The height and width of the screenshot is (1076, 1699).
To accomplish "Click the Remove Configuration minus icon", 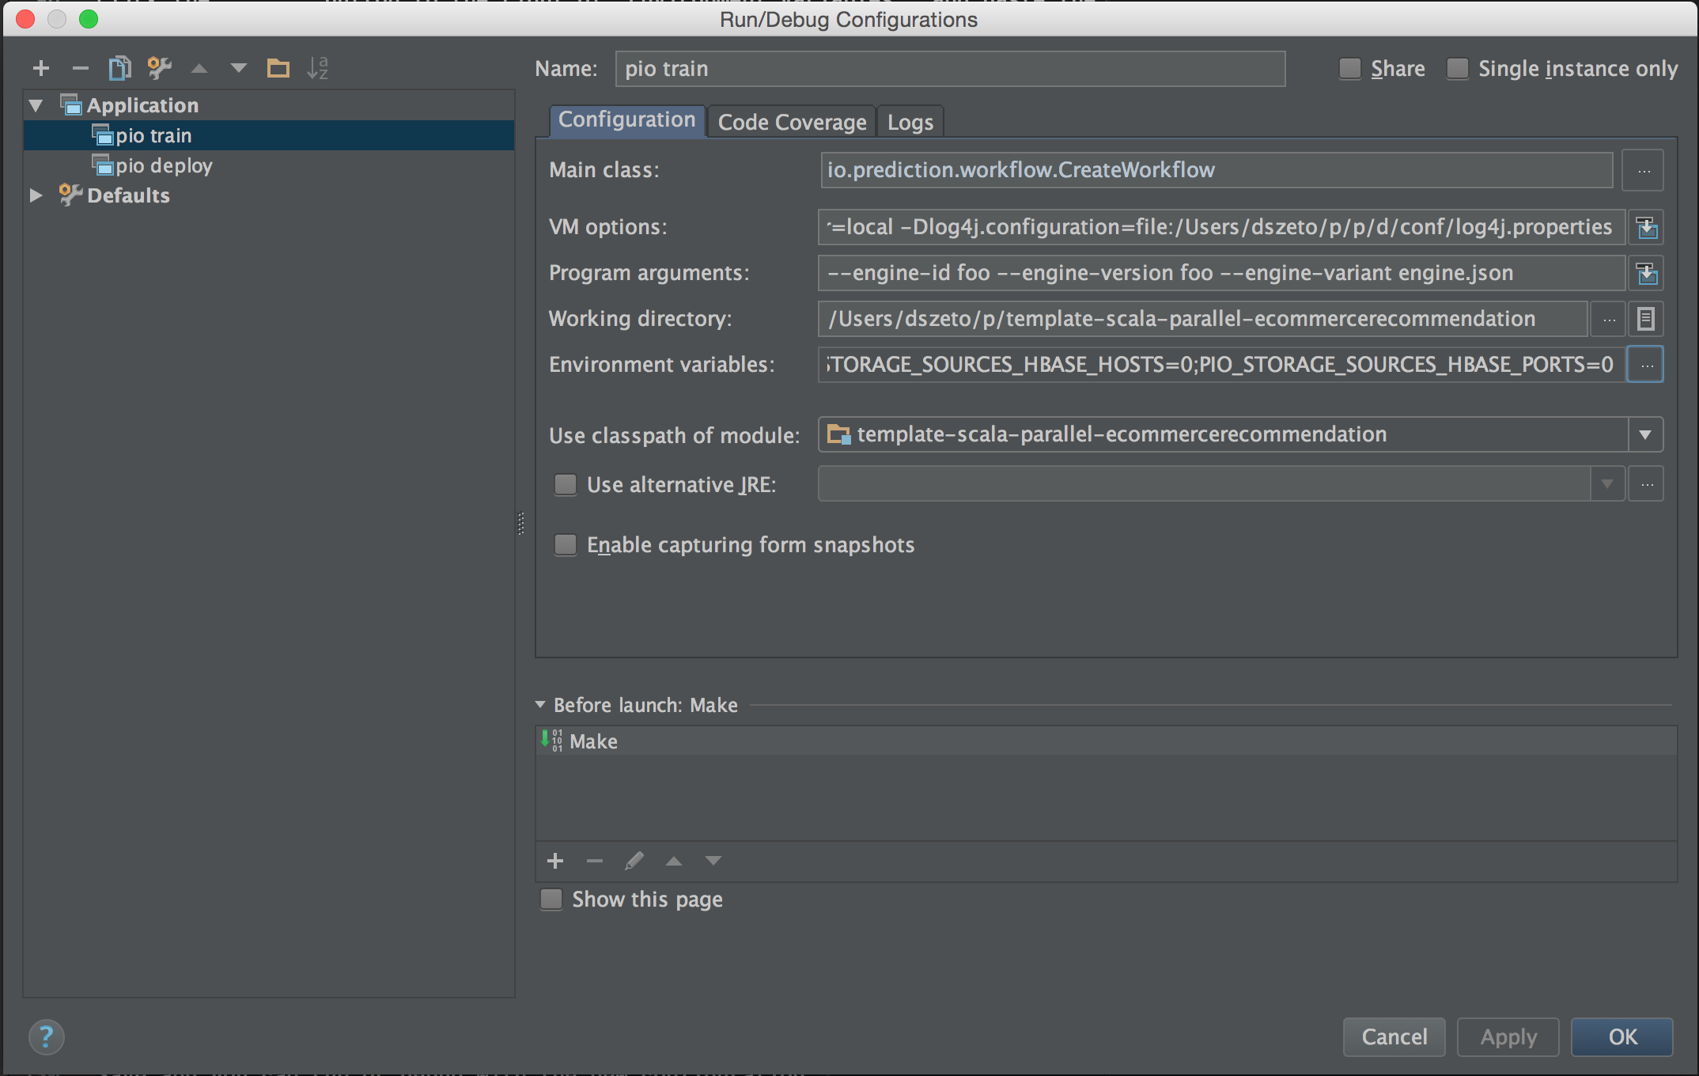I will (80, 69).
